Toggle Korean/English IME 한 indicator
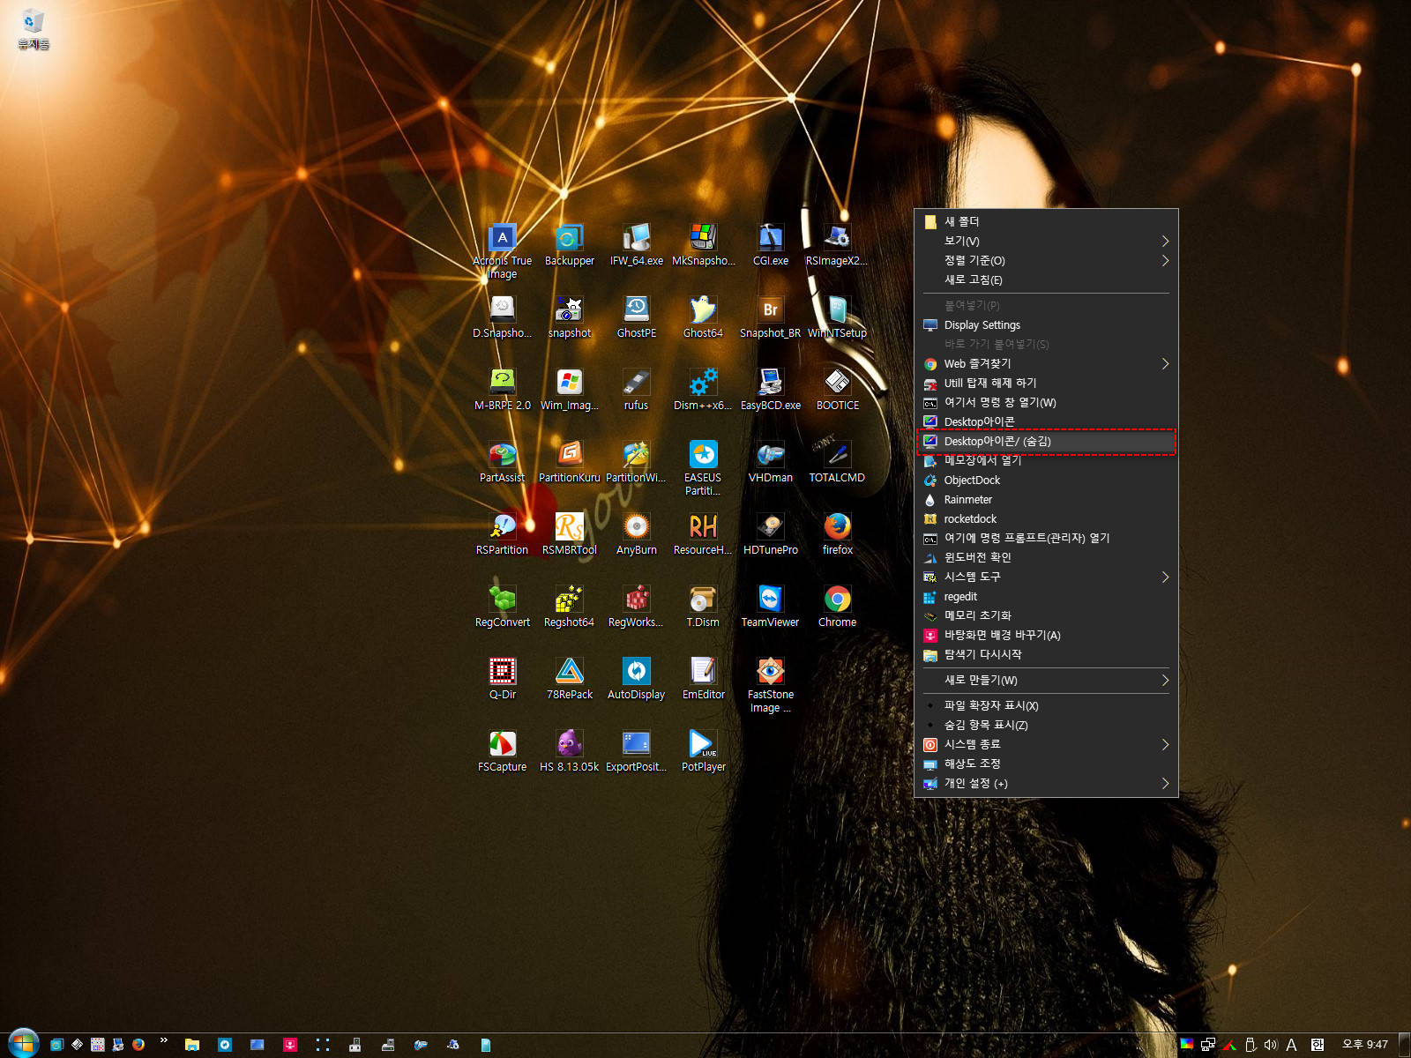The height and width of the screenshot is (1058, 1411). coord(1317,1045)
